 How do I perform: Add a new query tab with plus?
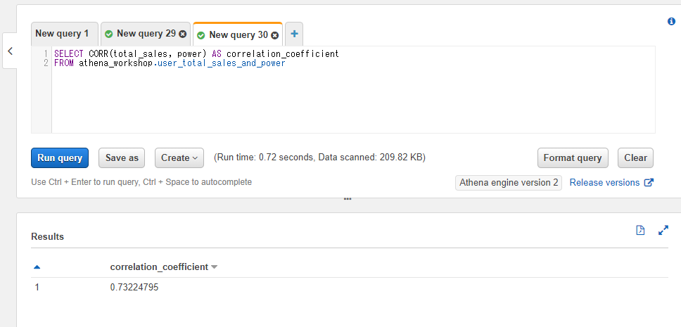pos(294,34)
